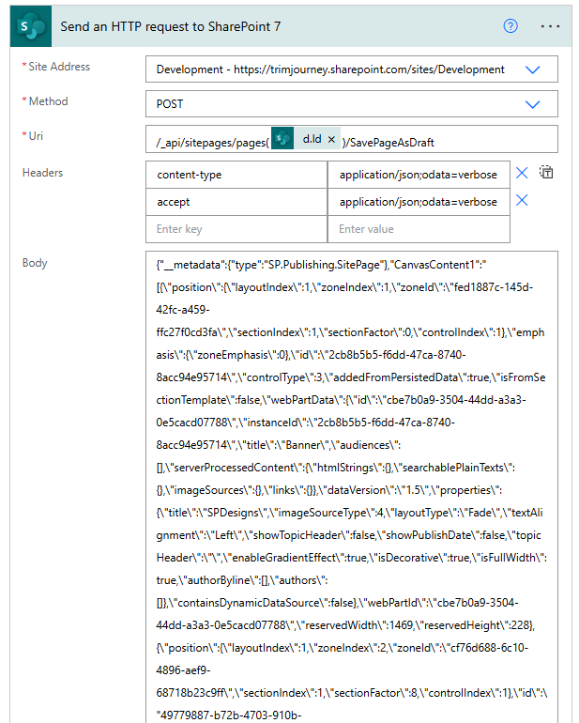Viewport: 579px width, 723px height.
Task: Click the accept header key field
Action: point(236,202)
